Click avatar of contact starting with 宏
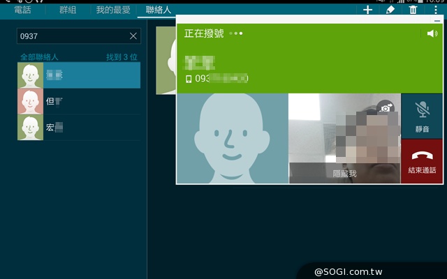The width and height of the screenshot is (447, 279). click(x=30, y=128)
